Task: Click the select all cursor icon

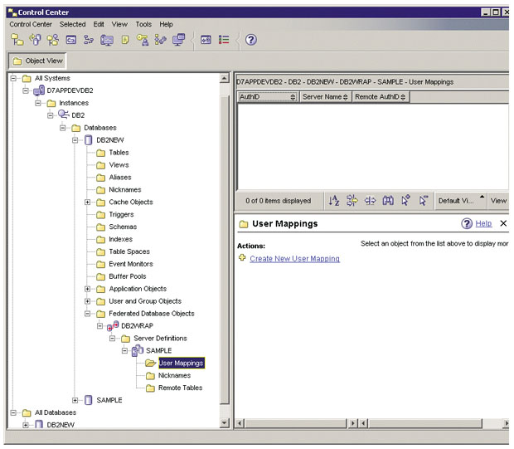Action: click(406, 201)
